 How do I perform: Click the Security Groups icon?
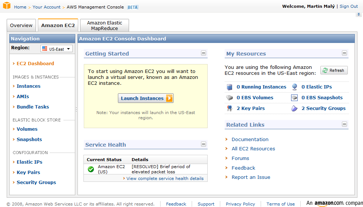point(294,108)
